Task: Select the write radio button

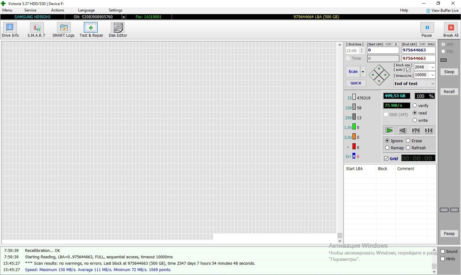Action: coord(415,120)
